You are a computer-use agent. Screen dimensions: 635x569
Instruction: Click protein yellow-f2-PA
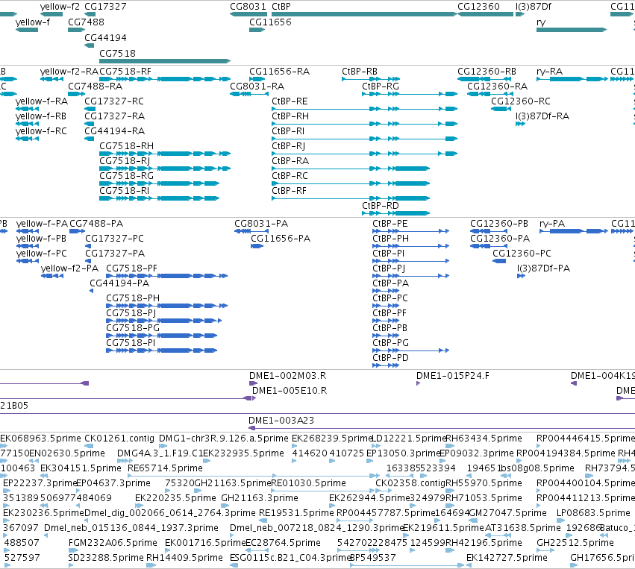click(x=69, y=268)
